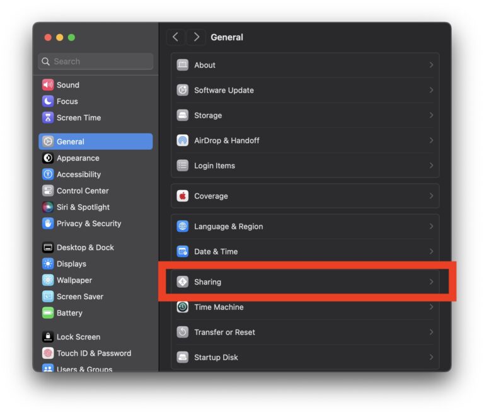Image resolution: width=484 pixels, height=415 pixels.
Task: Click the yellow minimize window button
Action: pyautogui.click(x=60, y=37)
